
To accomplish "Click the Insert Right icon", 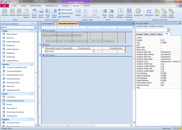I will coord(54,11).
